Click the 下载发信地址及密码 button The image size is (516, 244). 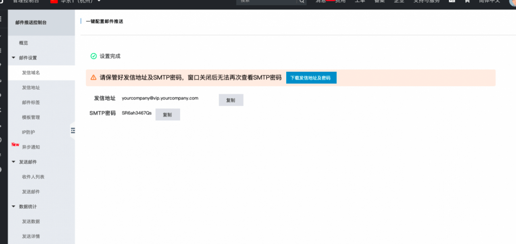[311, 77]
